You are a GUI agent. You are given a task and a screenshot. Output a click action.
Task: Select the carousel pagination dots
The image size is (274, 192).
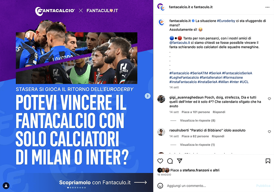click(76, 188)
